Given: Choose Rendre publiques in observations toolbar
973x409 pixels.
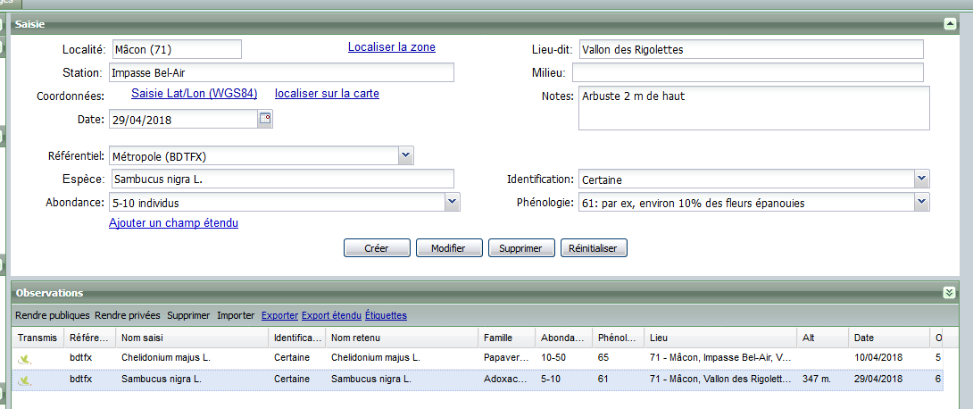Looking at the screenshot, I should pos(53,315).
